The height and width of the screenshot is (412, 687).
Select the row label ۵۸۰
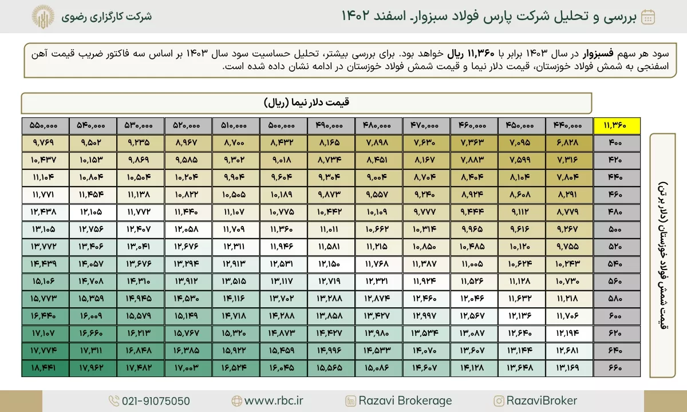[x=617, y=299]
